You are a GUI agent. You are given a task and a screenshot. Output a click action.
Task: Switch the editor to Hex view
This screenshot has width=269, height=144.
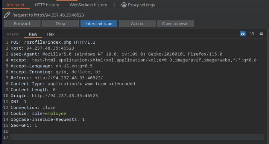51,34
